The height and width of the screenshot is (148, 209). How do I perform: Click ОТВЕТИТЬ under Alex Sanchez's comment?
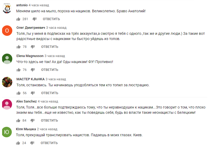point(49,121)
